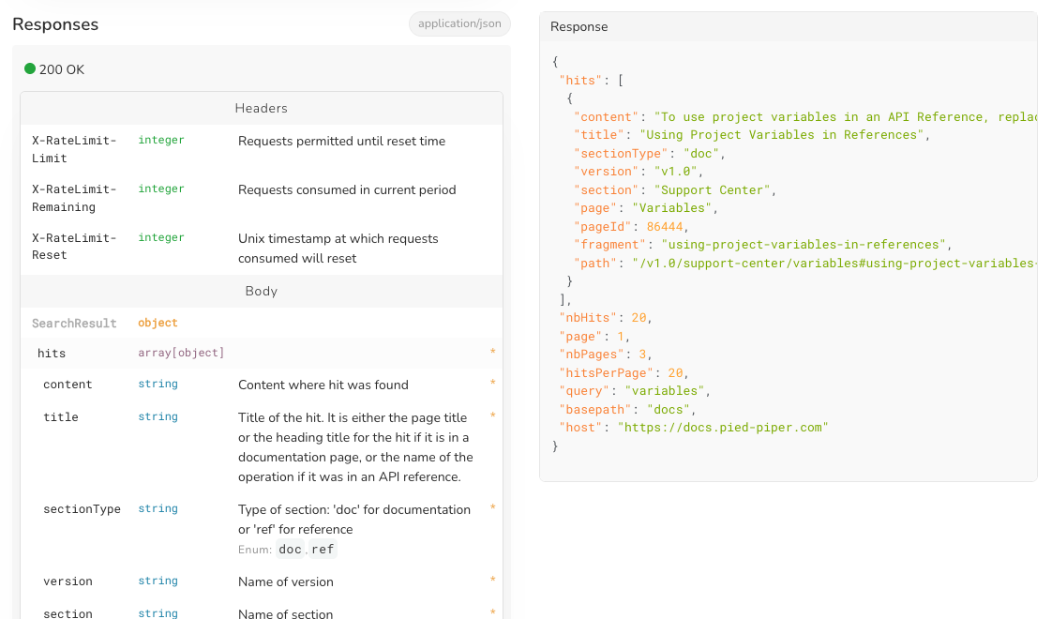Collapse the hits array[object] row
Screen dimensions: 1052x619
pyautogui.click(x=52, y=353)
